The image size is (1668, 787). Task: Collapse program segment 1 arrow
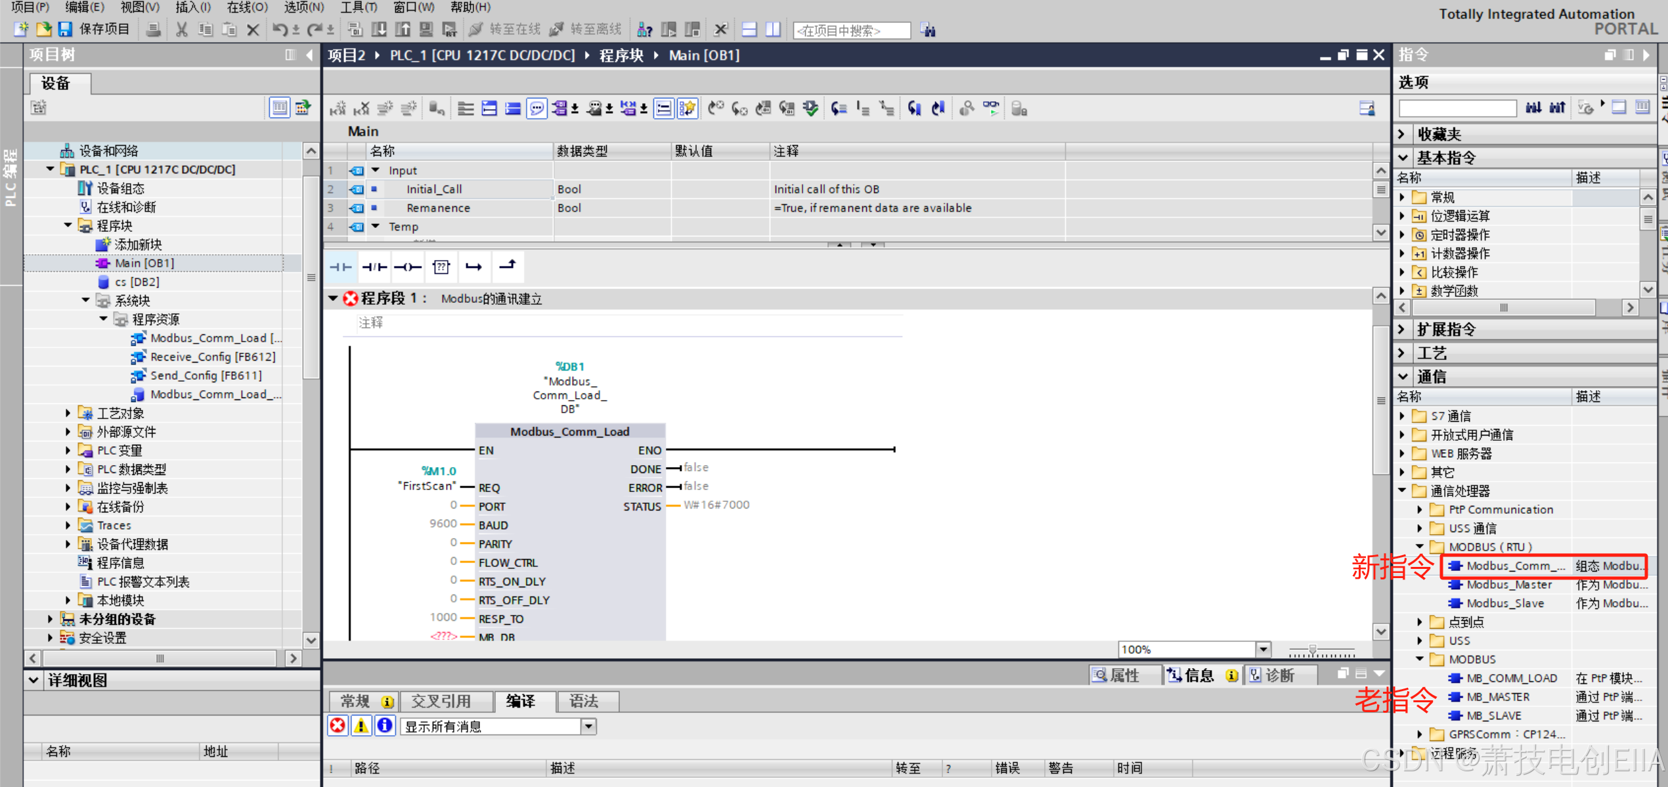pyautogui.click(x=334, y=299)
